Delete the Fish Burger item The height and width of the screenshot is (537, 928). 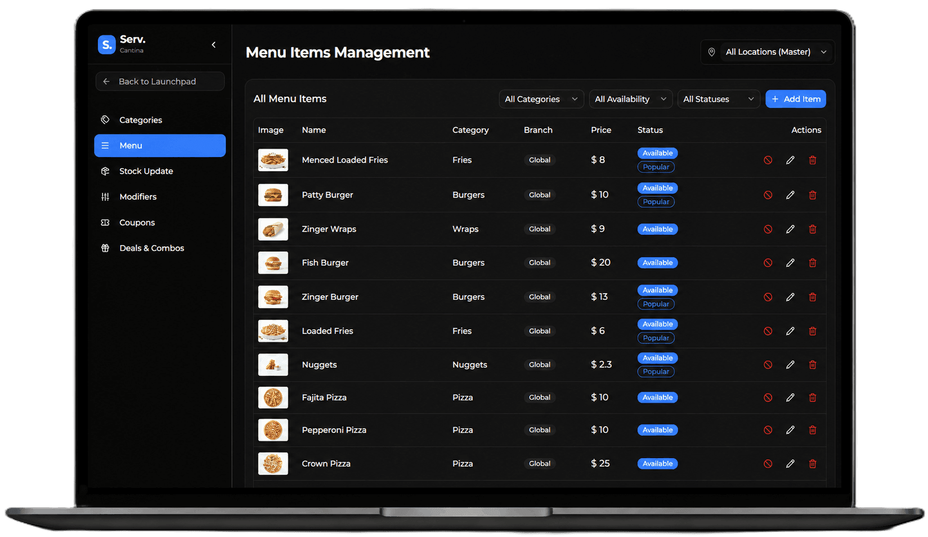(813, 263)
